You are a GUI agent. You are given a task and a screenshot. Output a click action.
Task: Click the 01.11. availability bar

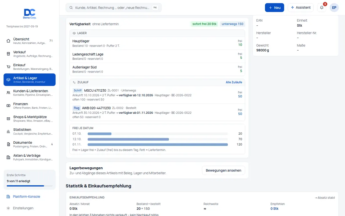[x=157, y=145]
